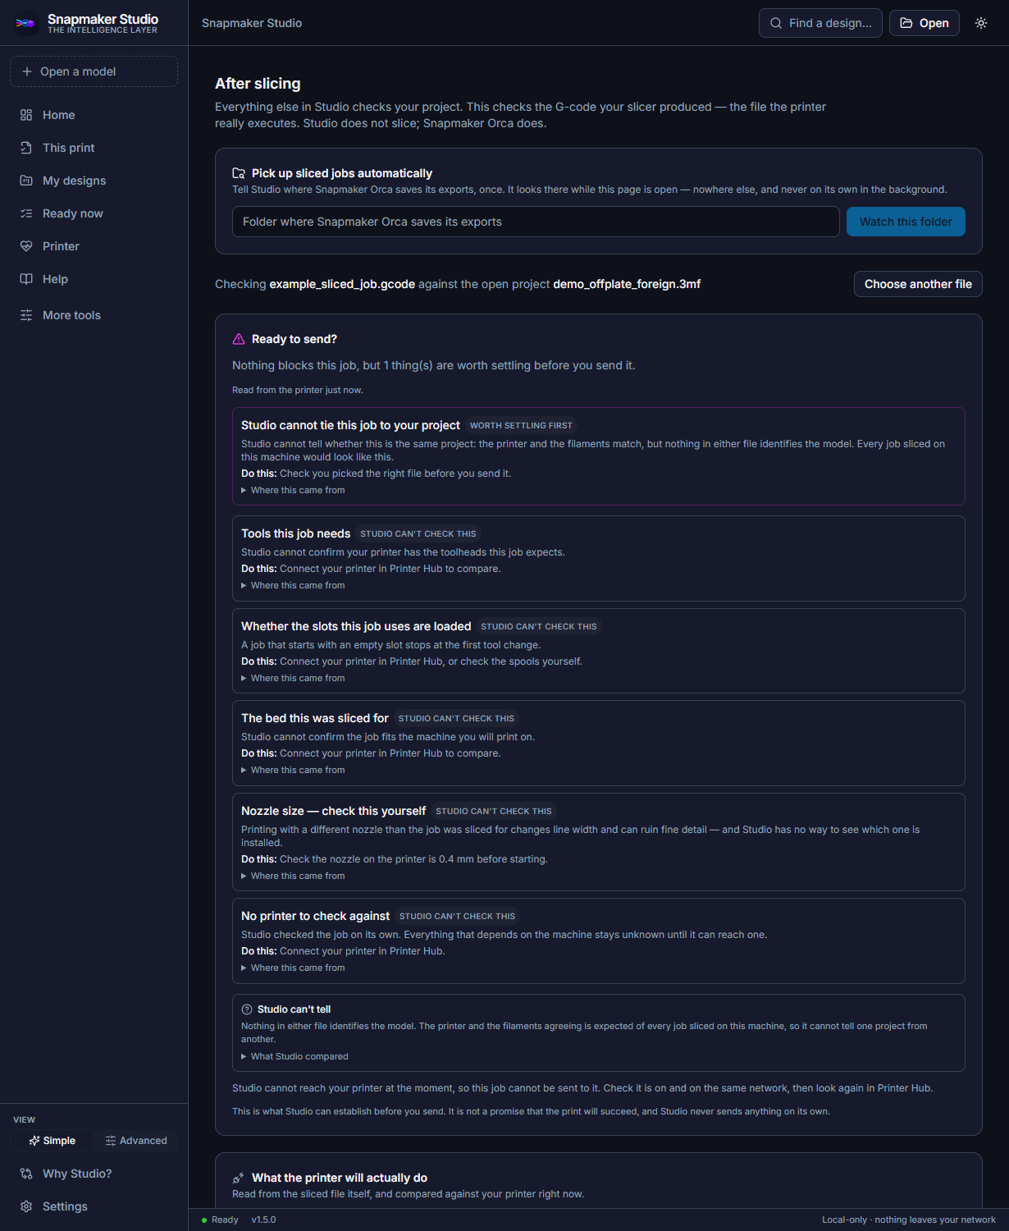The image size is (1009, 1231).
Task: Click the Help book icon
Action: pyautogui.click(x=26, y=279)
